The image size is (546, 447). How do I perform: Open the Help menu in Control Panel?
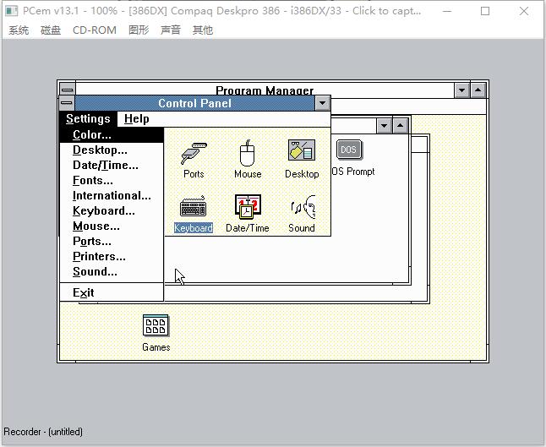pyautogui.click(x=137, y=118)
